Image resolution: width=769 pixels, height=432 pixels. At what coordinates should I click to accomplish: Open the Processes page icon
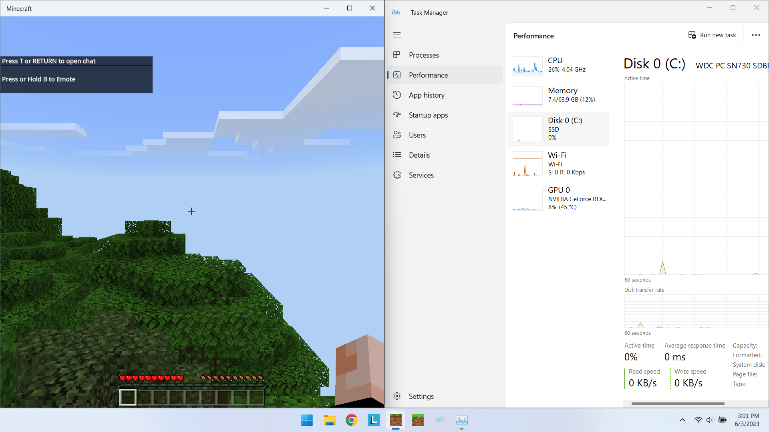[397, 55]
